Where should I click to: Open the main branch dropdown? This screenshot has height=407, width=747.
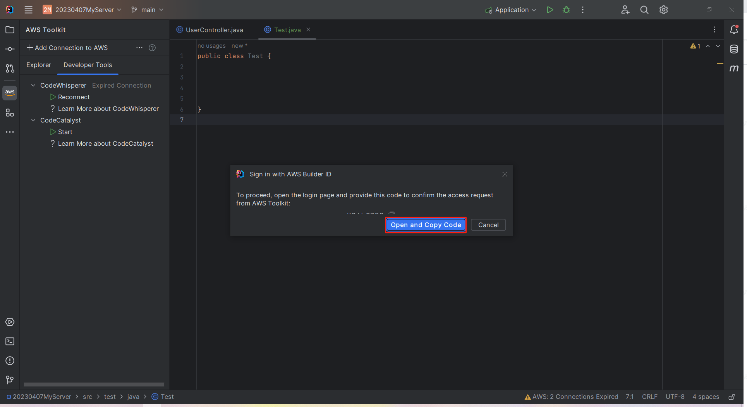point(148,10)
